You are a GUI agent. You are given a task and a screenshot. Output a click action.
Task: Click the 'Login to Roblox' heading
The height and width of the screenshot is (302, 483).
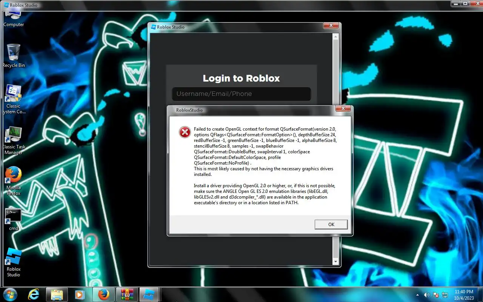[241, 78]
